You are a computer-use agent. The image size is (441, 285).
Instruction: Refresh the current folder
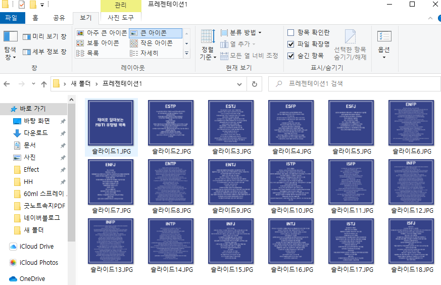pos(254,84)
